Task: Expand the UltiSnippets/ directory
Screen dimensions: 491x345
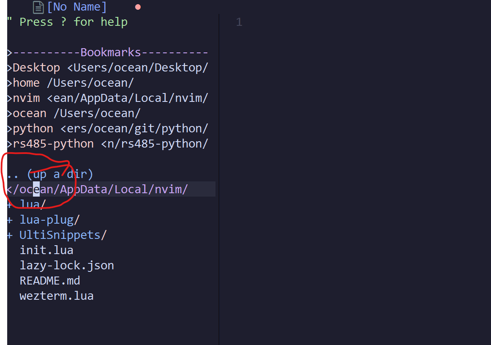Action: [x=57, y=235]
